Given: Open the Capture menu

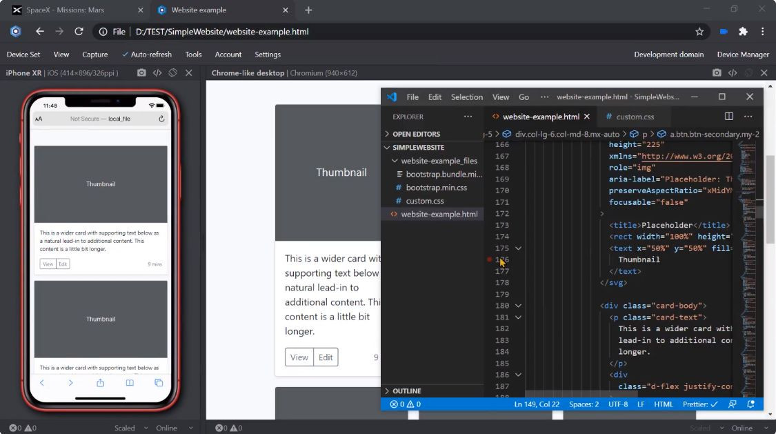Looking at the screenshot, I should coord(95,55).
